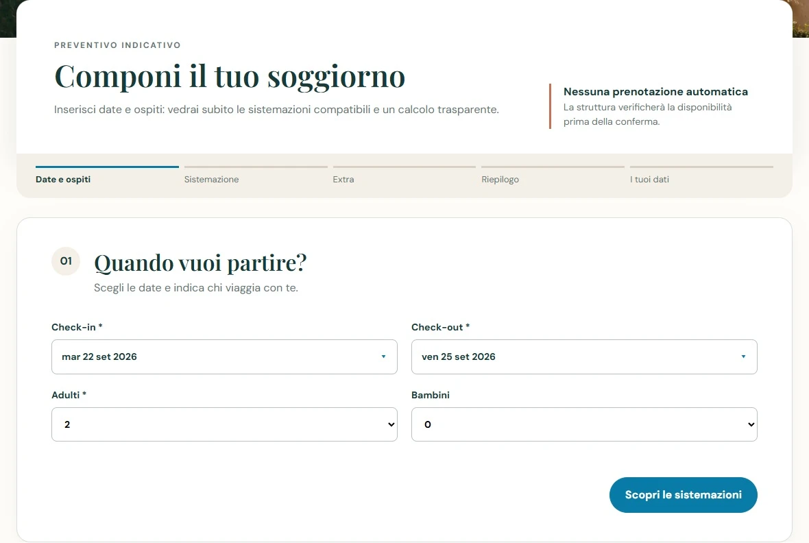
Task: Click the Bambini chevron icon
Action: pyautogui.click(x=751, y=424)
